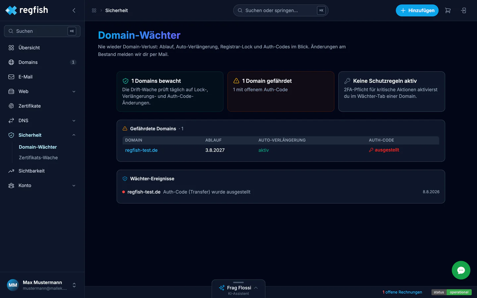Click the event date 8.8.2026
This screenshot has height=298, width=477.
(x=431, y=192)
